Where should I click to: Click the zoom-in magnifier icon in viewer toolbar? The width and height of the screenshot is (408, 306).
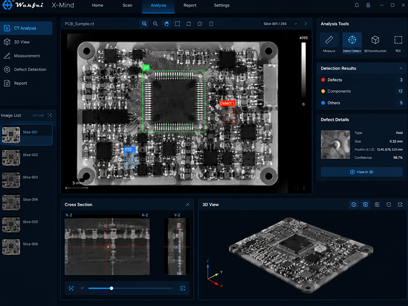[144, 24]
